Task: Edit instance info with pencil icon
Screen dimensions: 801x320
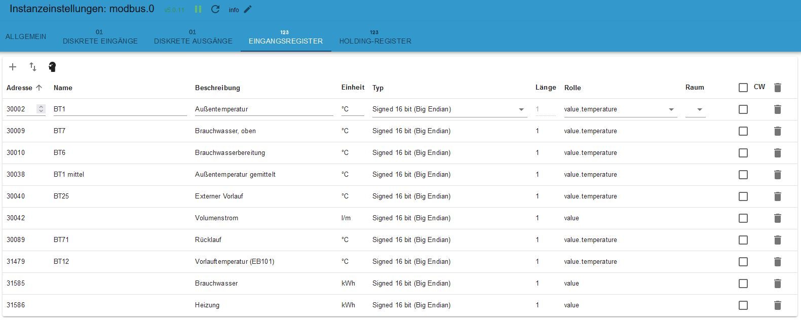Action: [x=248, y=10]
